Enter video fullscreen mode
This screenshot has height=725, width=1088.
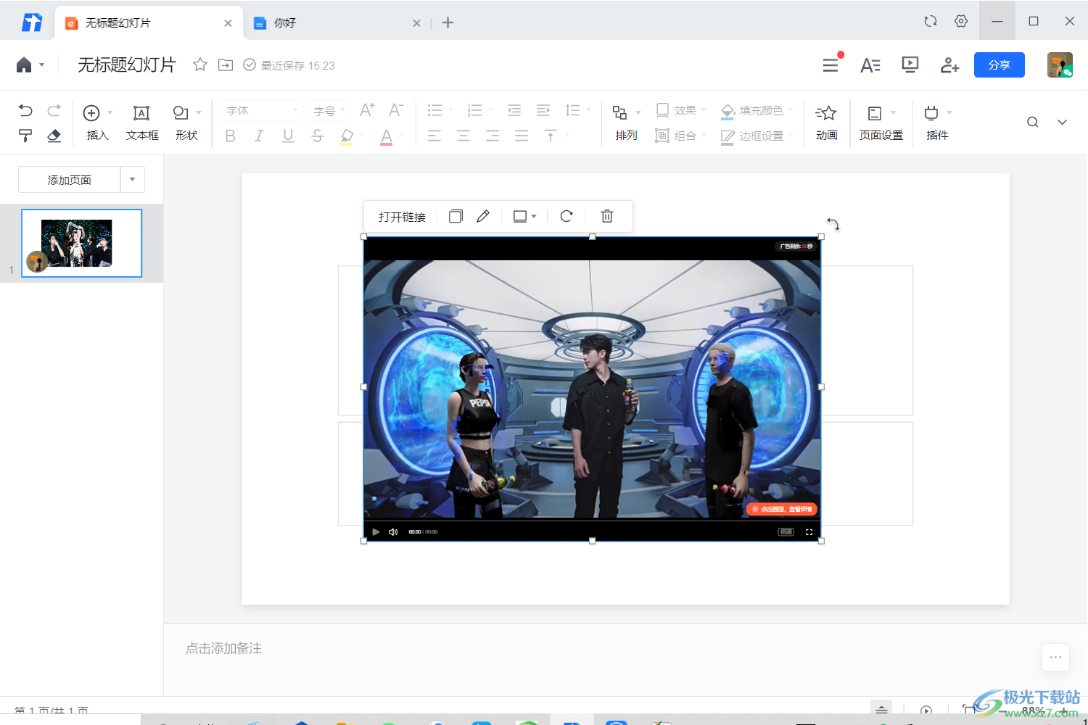(809, 531)
